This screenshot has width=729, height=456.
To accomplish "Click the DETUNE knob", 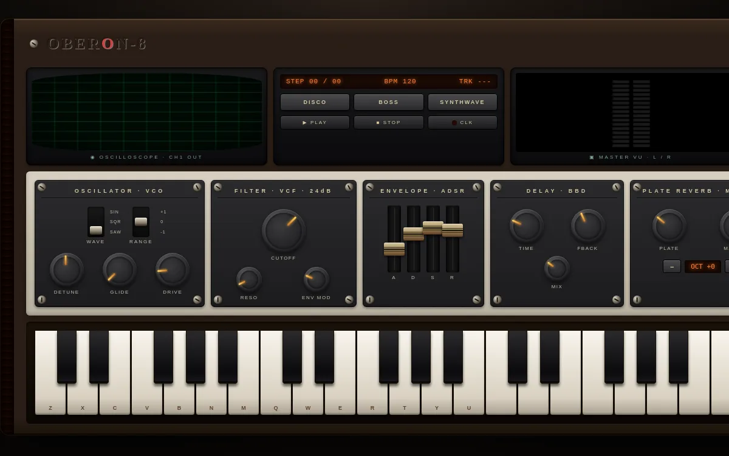I will (66, 269).
